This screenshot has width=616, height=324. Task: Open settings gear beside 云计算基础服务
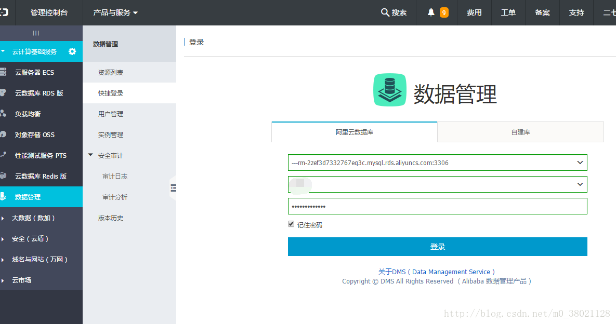(72, 51)
